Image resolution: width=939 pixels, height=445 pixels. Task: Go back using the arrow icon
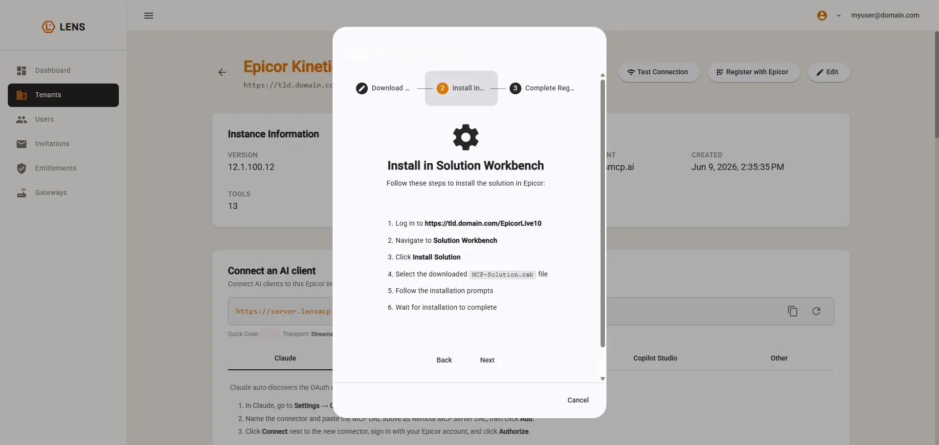click(222, 72)
